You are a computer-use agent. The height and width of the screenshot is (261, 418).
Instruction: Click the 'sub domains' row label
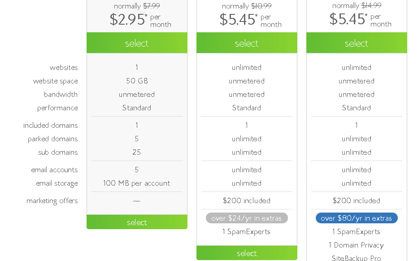pos(58,152)
